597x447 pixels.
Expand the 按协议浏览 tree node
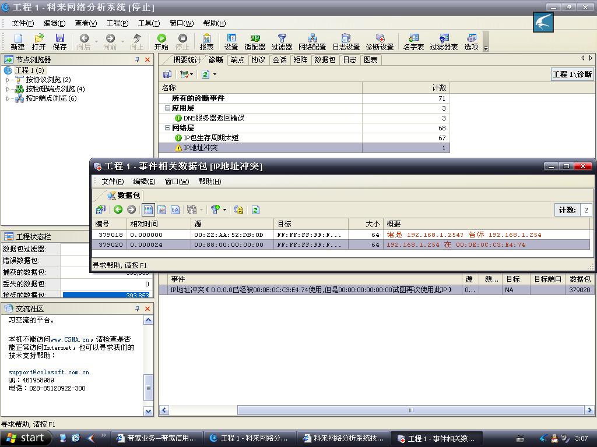(x=8, y=80)
